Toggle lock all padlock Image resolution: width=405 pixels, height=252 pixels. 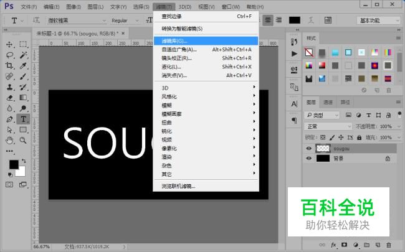pyautogui.click(x=359, y=138)
